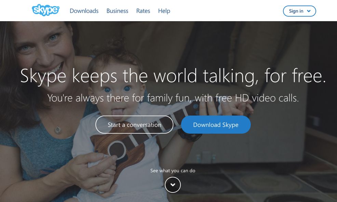Screen dimensions: 337x202
Task: Open the Help section
Action: 164,11
